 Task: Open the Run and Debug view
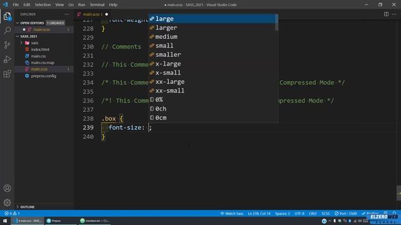pos(7,59)
